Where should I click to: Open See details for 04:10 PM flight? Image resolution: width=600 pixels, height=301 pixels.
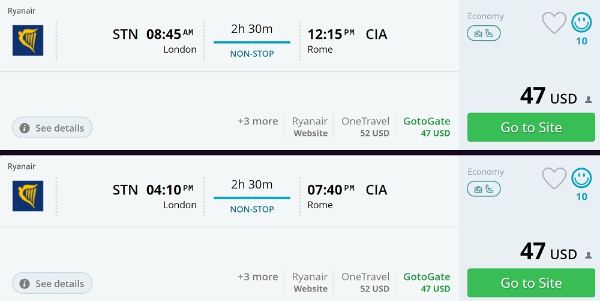tap(52, 284)
